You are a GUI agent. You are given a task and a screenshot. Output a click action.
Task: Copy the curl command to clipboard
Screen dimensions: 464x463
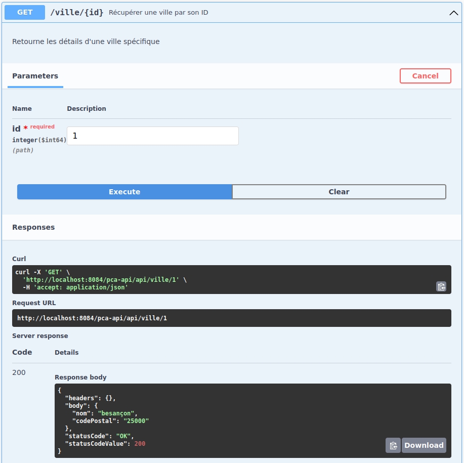point(441,287)
